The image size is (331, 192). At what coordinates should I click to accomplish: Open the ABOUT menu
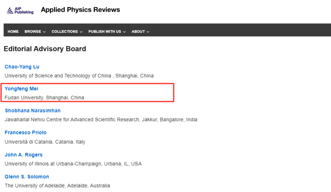[x=138, y=32]
